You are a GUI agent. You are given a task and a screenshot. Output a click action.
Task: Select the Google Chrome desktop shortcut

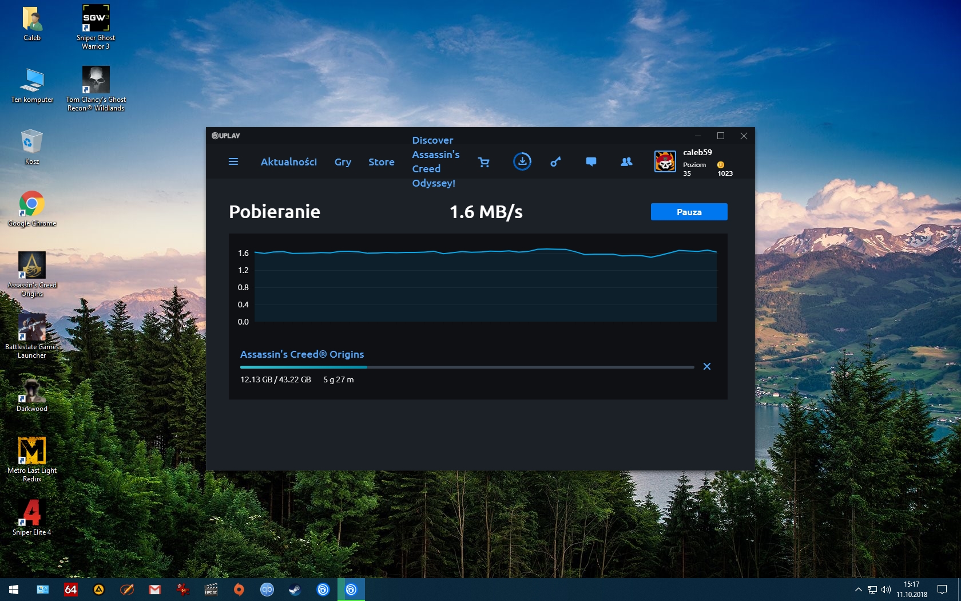pyautogui.click(x=32, y=209)
